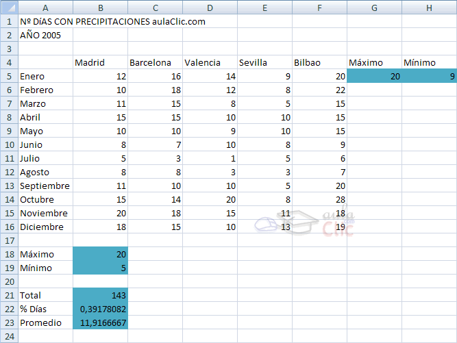Image resolution: width=457 pixels, height=343 pixels.
Task: Select highlighted Mínimo cell in column H
Action: point(429,77)
